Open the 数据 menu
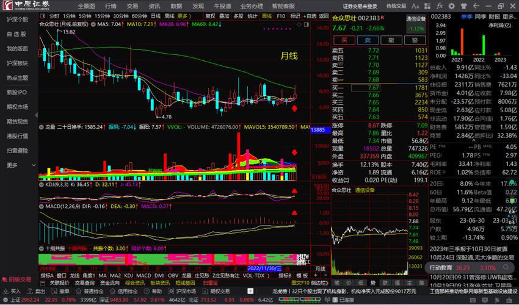Image resolution: width=519 pixels, height=305 pixels. point(176,6)
